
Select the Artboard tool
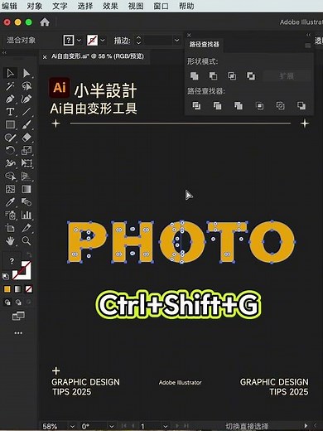coord(11,228)
